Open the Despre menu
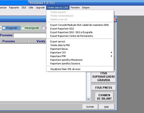Viewport: 144px width, 113px height. click(x=86, y=8)
